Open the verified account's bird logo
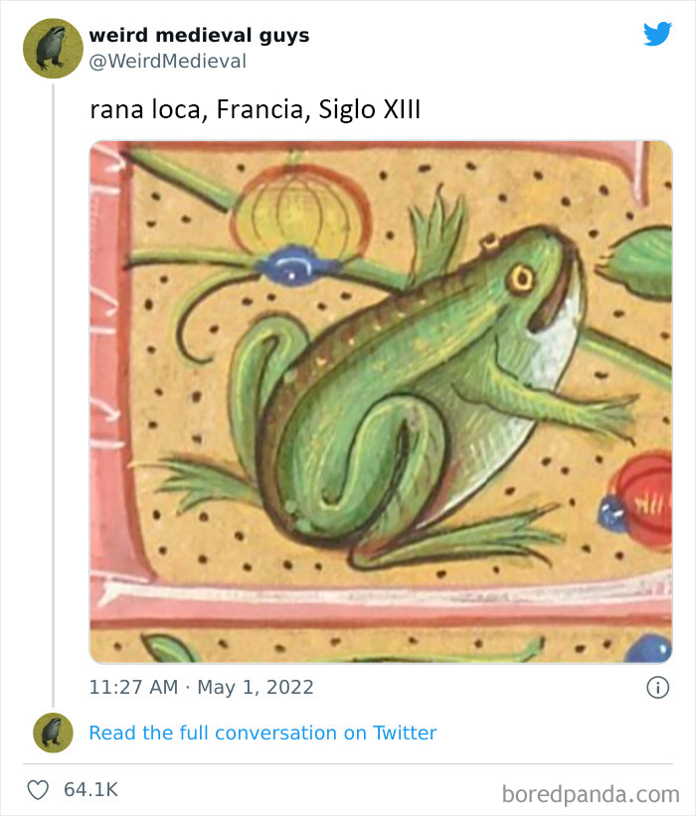This screenshot has width=696, height=816. (x=658, y=33)
